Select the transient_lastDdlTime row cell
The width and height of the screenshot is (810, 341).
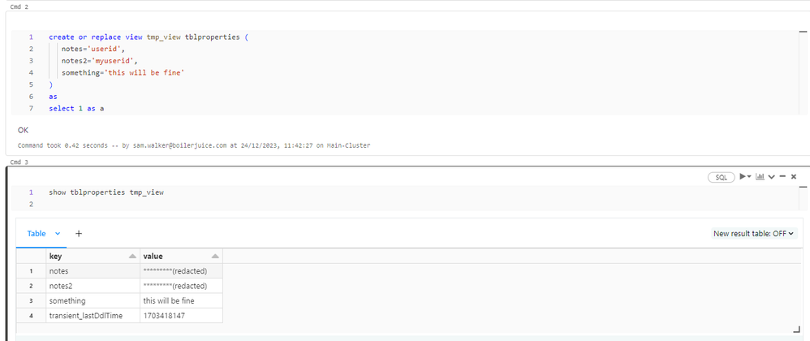tap(85, 315)
